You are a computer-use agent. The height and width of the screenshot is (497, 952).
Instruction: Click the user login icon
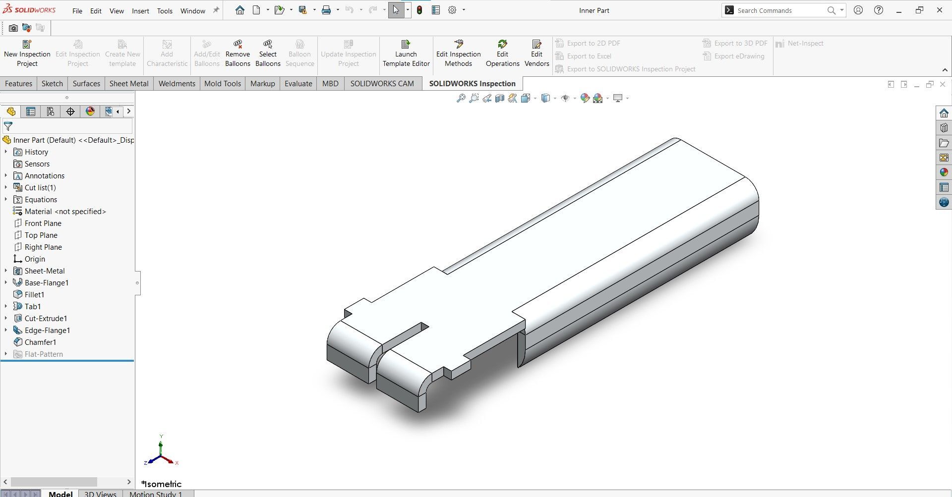tap(858, 10)
